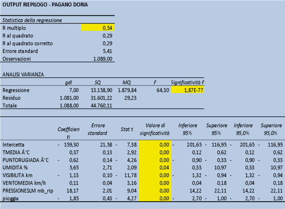Viewport: 285px width, 209px height.
Task: Click the 'pioggia' row label
Action: tap(11, 198)
